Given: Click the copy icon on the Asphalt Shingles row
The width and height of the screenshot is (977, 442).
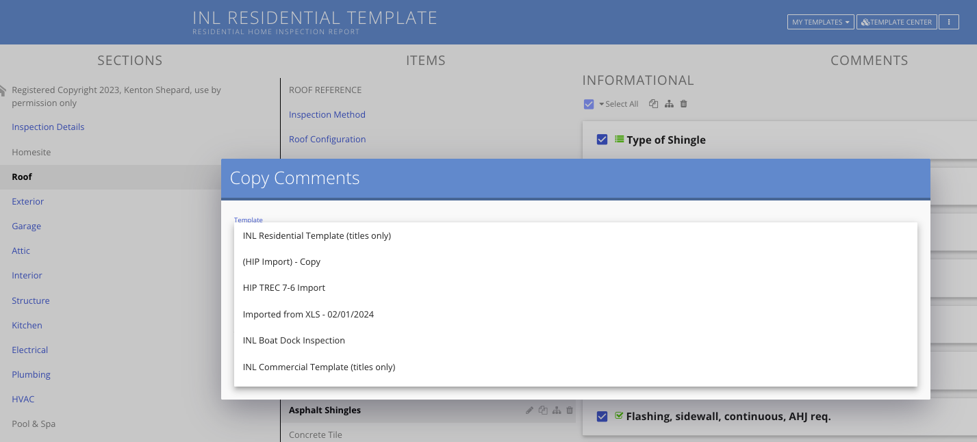Looking at the screenshot, I should click(x=543, y=410).
